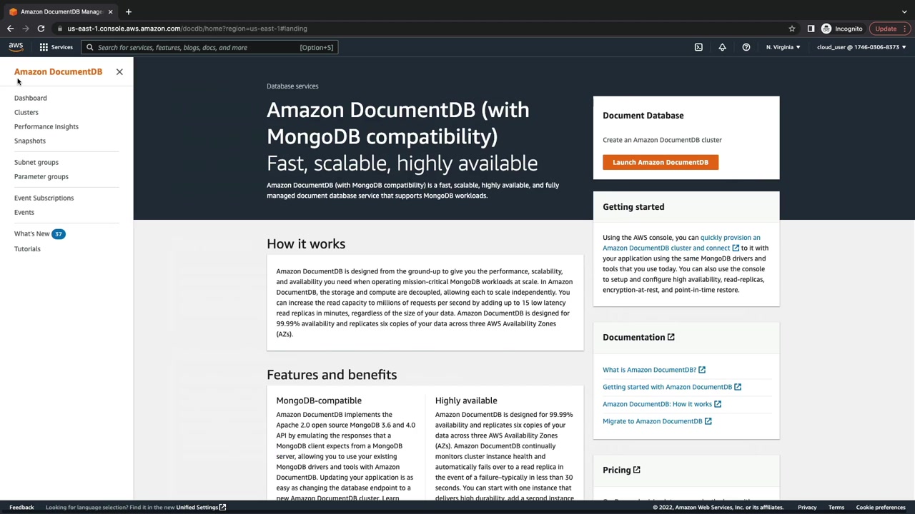Click the Pricing external link icon
The image size is (915, 514).
coord(636,470)
